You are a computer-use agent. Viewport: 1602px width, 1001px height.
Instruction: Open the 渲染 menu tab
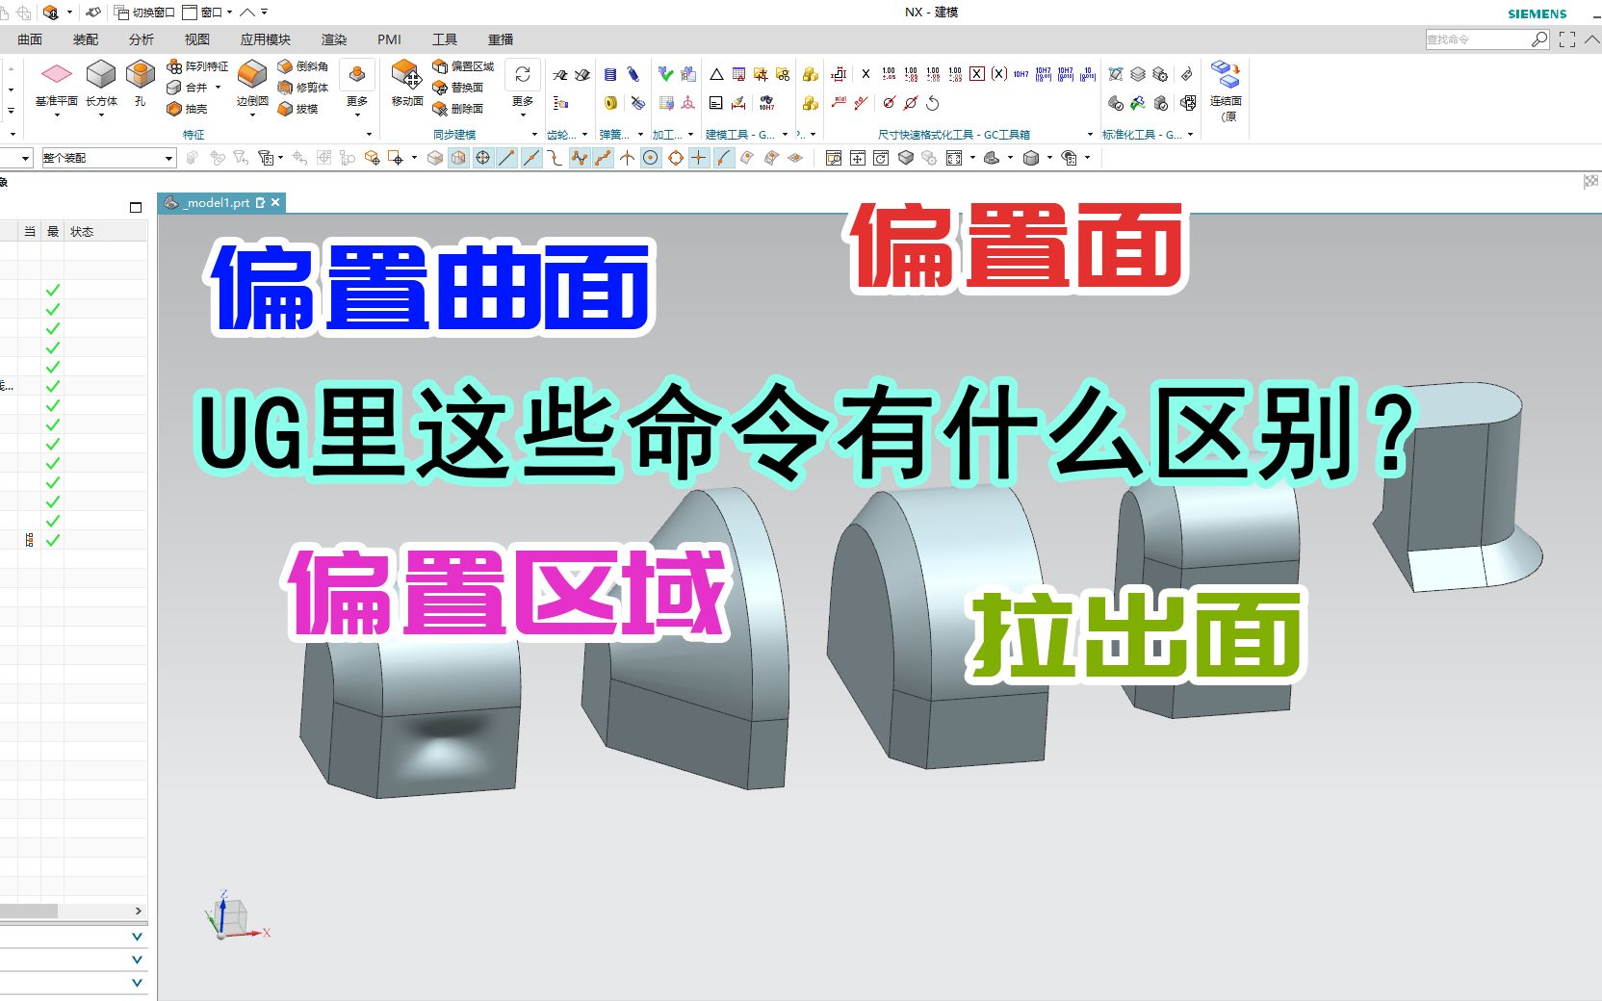click(332, 39)
